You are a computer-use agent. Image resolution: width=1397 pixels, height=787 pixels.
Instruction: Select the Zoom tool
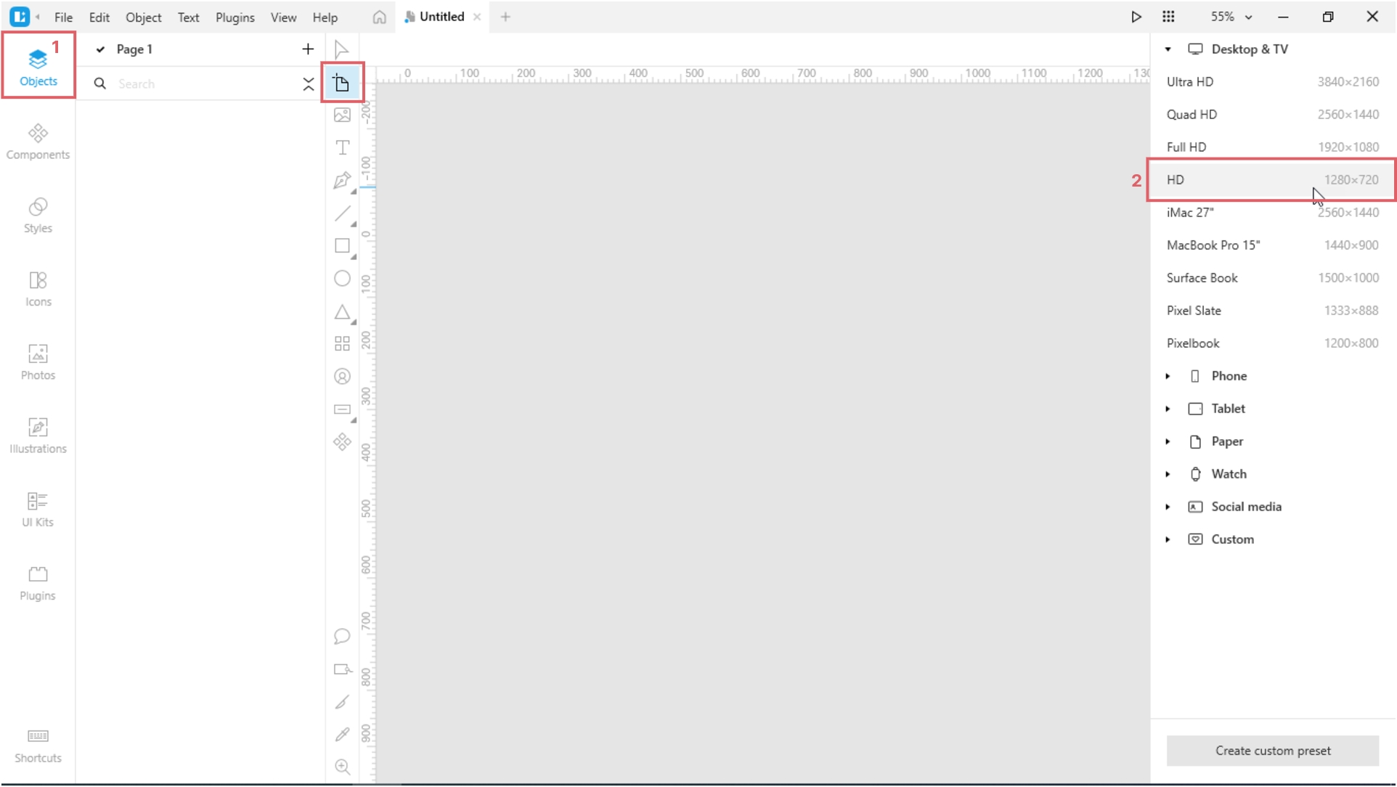point(342,767)
